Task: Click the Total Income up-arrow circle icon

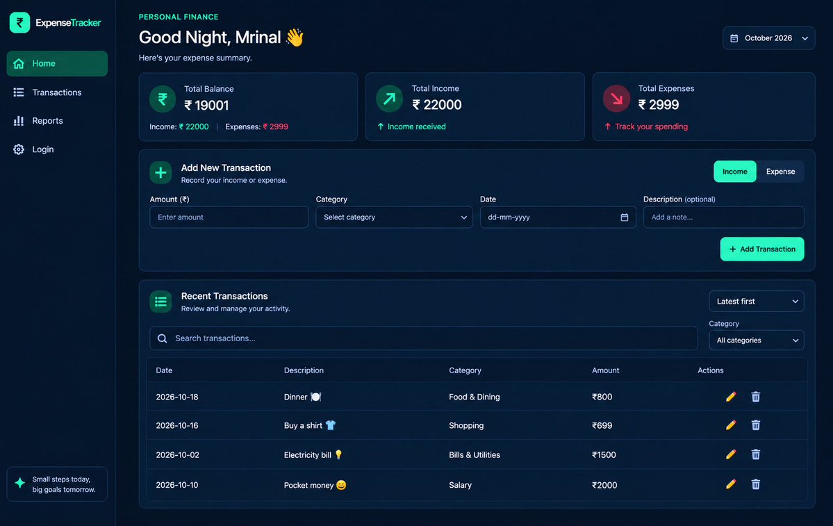Action: [x=390, y=99]
